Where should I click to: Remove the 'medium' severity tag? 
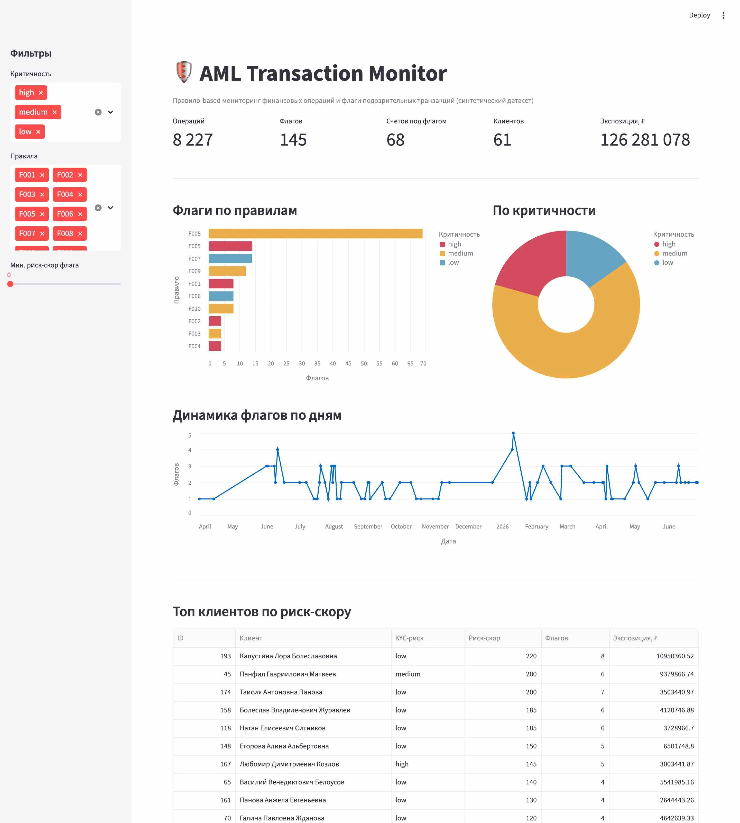54,112
